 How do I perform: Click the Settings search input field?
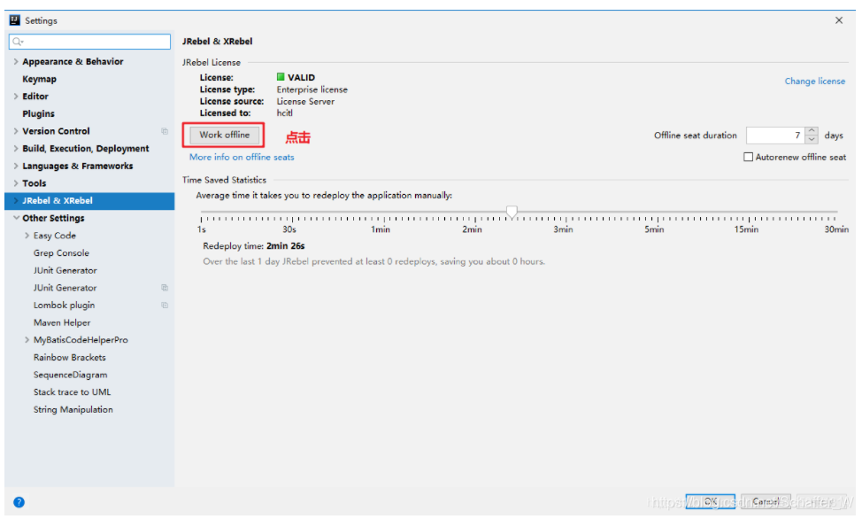point(89,42)
